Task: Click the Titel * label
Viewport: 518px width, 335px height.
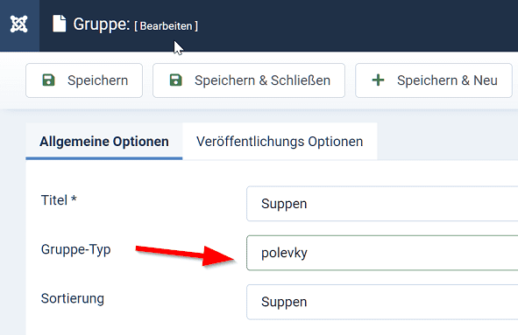Action: pos(59,200)
